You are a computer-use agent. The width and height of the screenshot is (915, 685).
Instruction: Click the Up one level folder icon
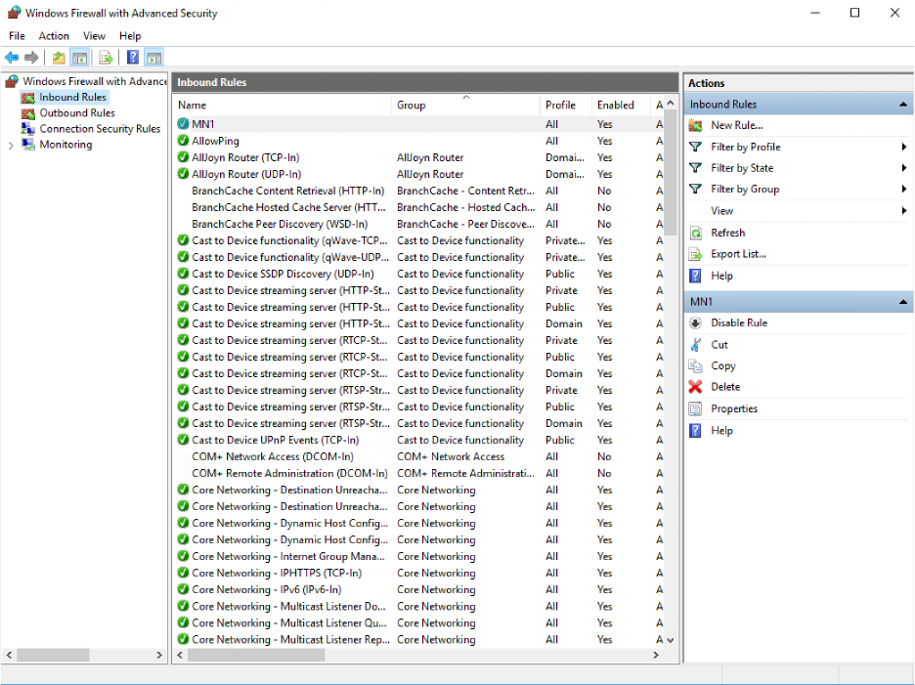(59, 58)
